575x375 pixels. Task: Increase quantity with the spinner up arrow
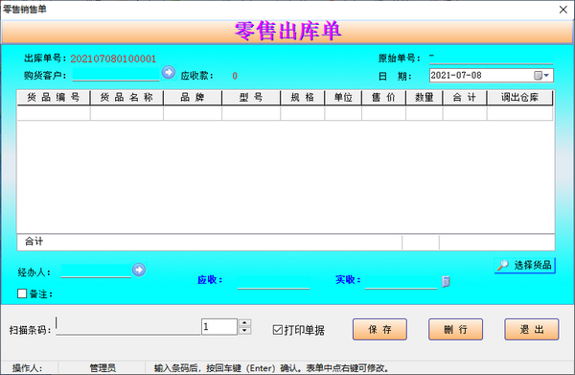[244, 323]
